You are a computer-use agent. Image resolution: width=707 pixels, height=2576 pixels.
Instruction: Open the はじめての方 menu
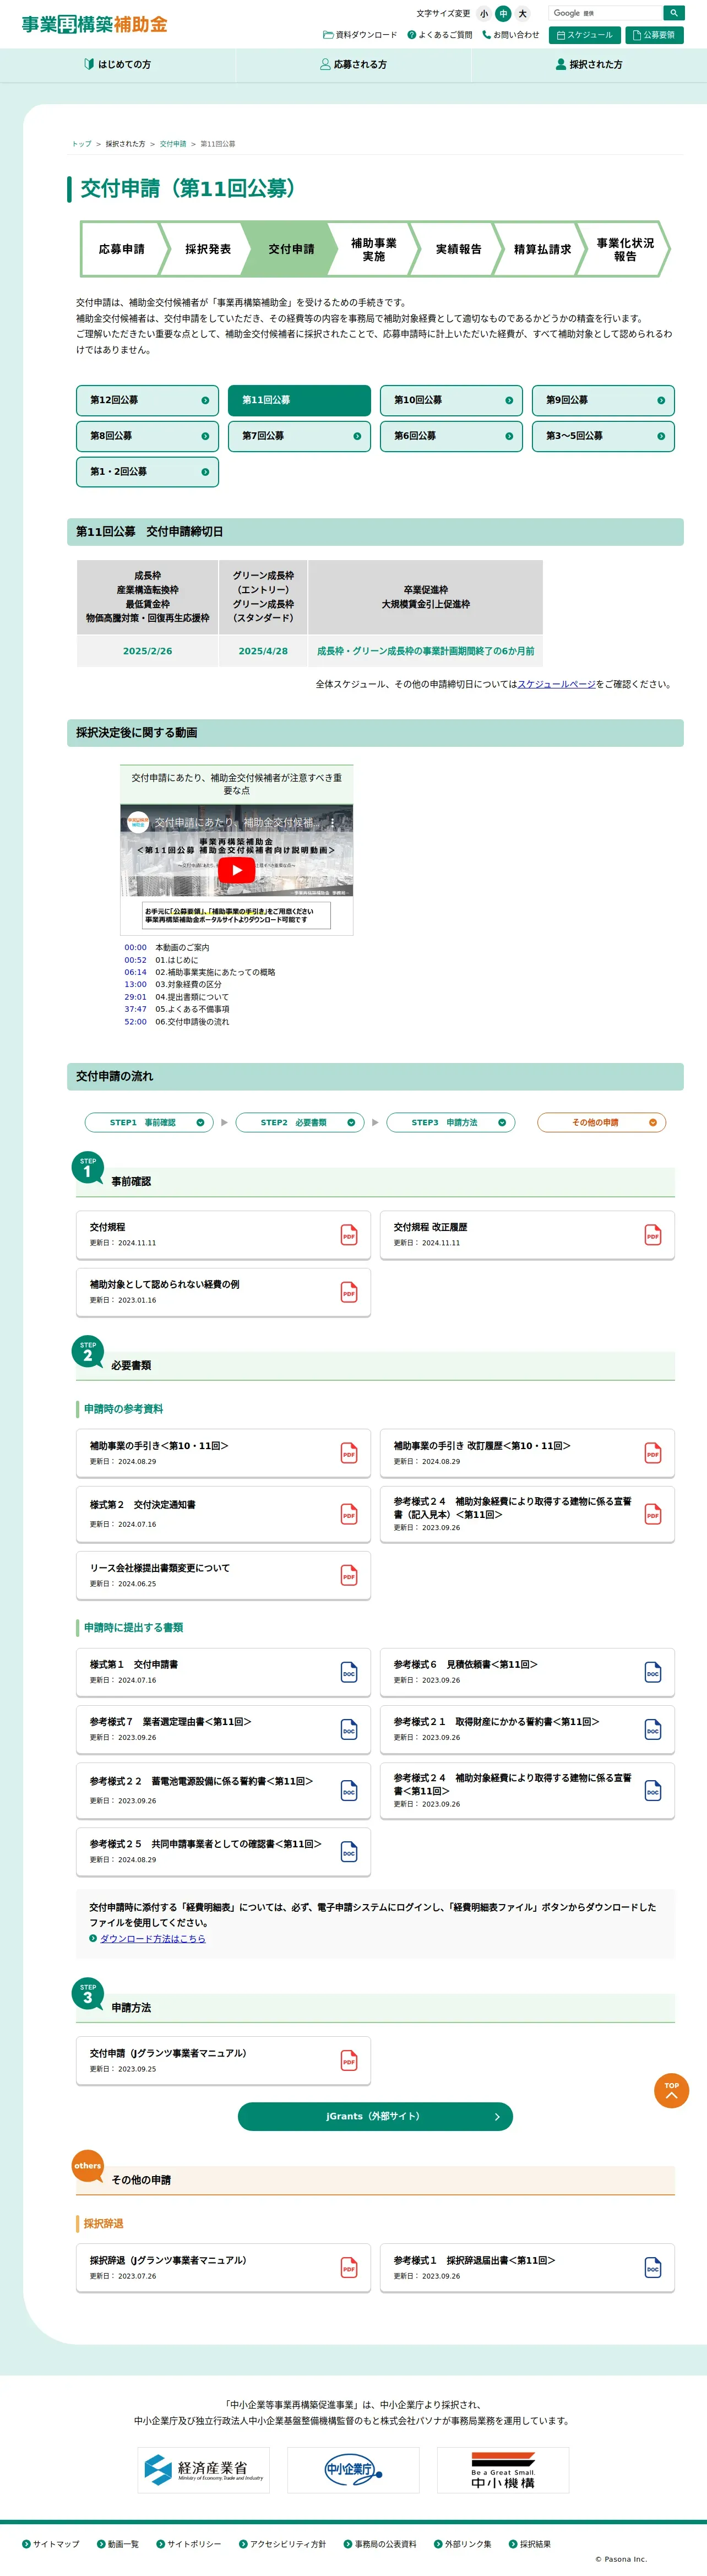coord(118,64)
